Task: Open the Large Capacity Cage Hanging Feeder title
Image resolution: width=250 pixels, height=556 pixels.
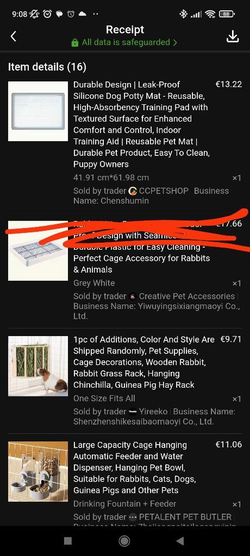Action: coord(135,467)
